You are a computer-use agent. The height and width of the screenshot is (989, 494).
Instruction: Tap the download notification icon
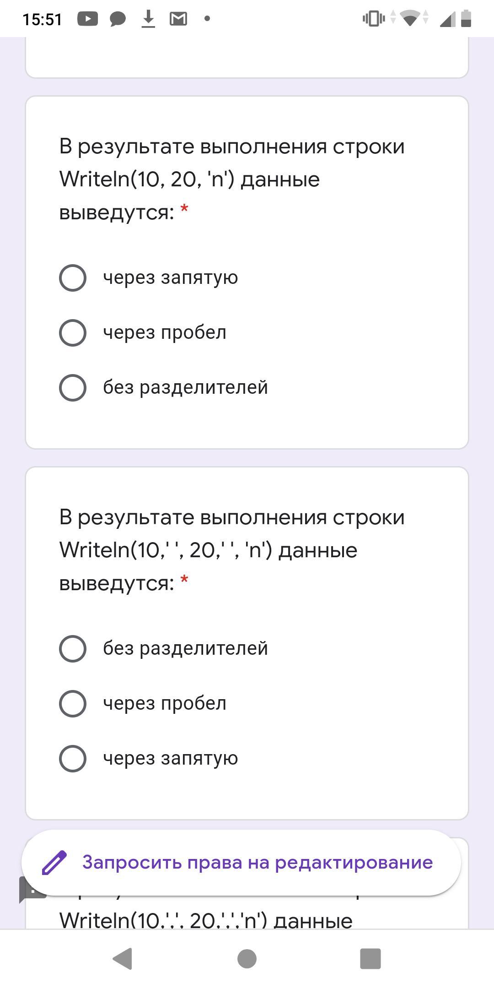coord(148,19)
